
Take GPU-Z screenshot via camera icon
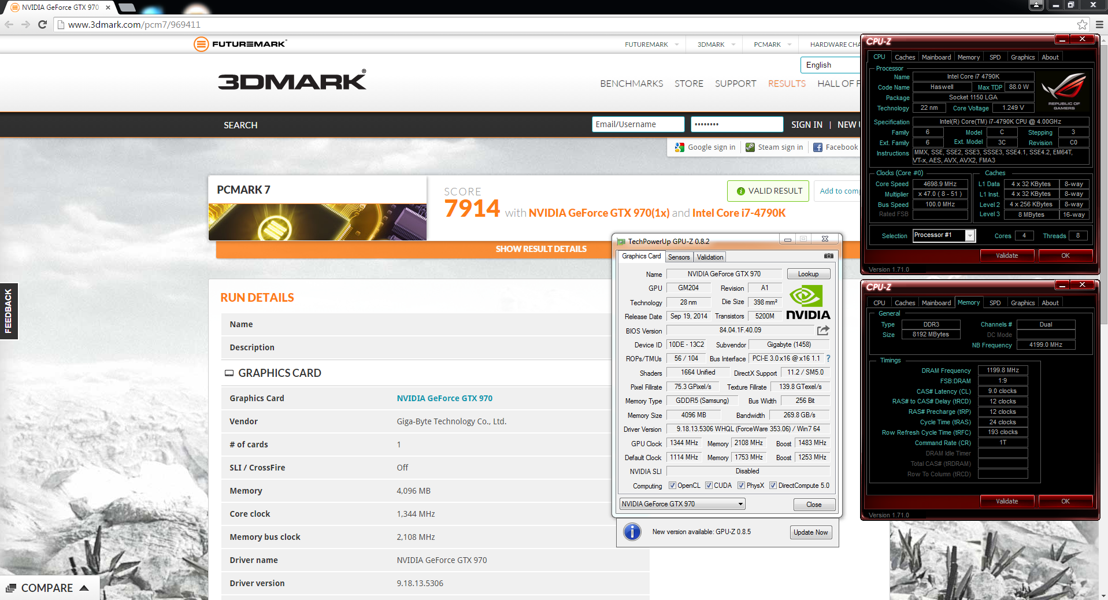[x=828, y=256]
